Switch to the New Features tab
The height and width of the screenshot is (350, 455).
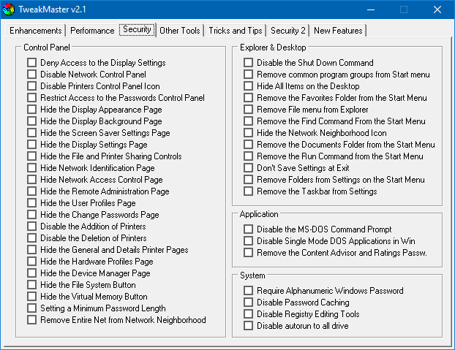coord(337,31)
